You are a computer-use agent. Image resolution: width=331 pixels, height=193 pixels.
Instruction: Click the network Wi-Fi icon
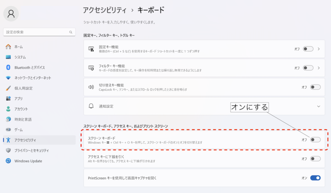pyautogui.click(x=8, y=78)
